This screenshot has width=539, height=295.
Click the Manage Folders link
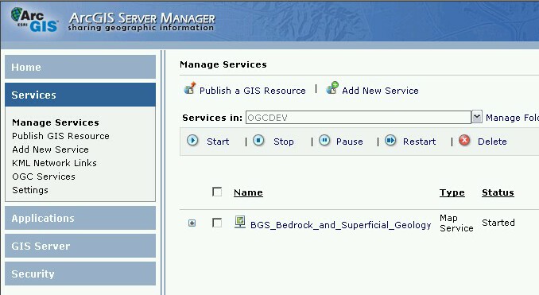tap(512, 118)
